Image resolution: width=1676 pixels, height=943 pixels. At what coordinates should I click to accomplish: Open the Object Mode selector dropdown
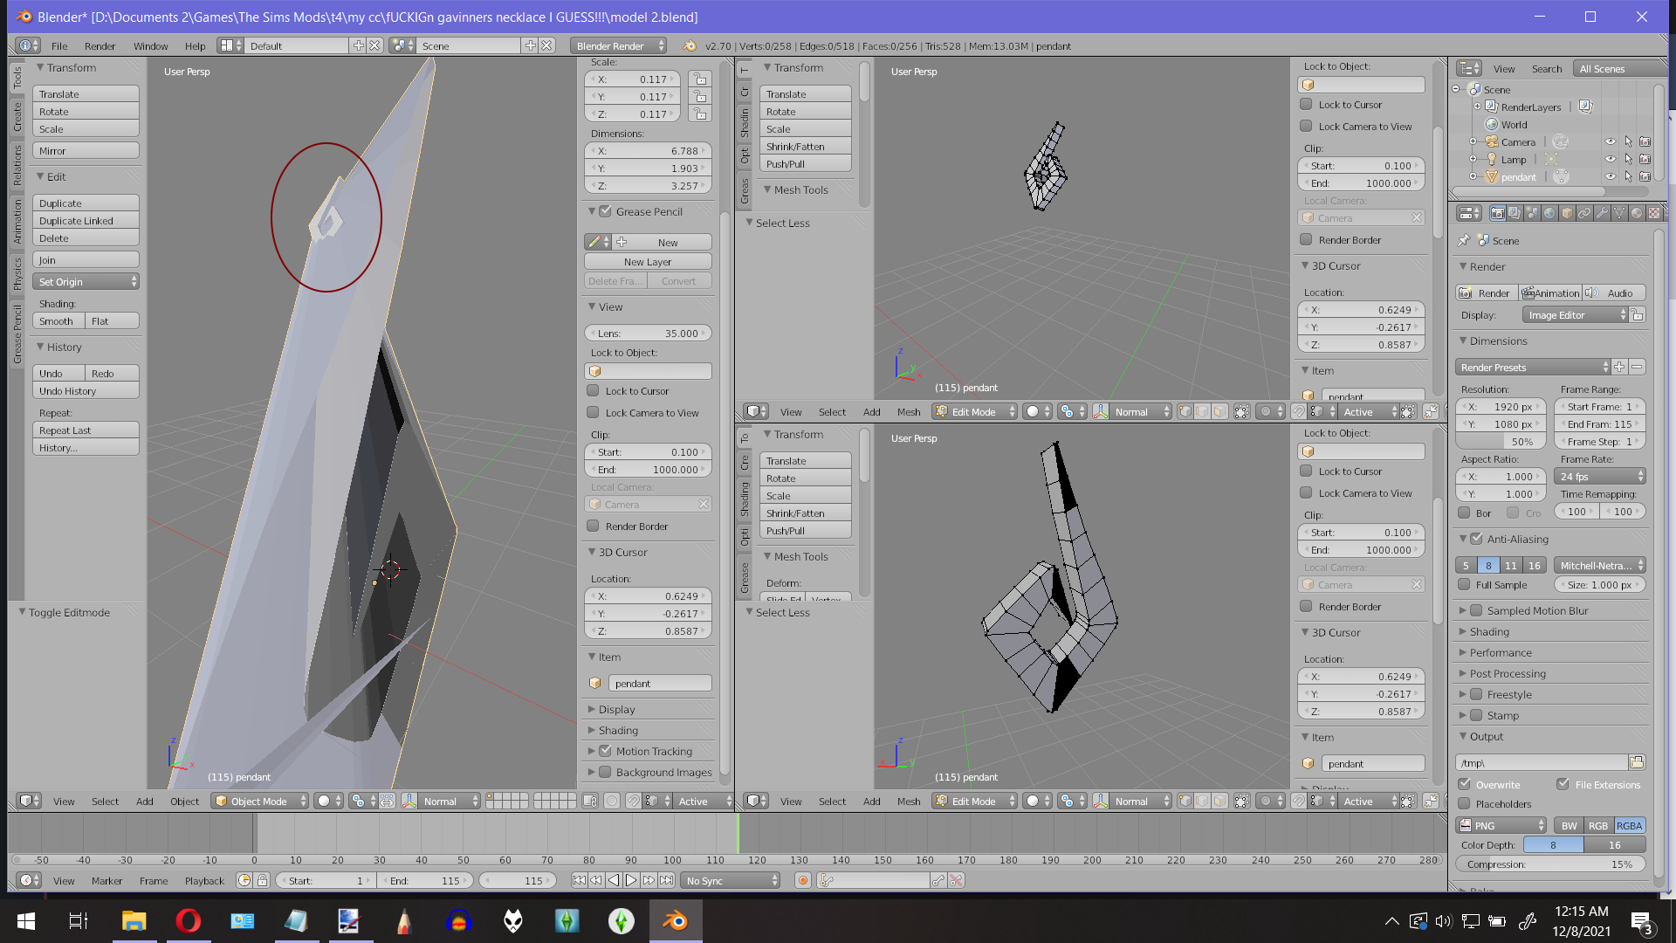click(261, 801)
